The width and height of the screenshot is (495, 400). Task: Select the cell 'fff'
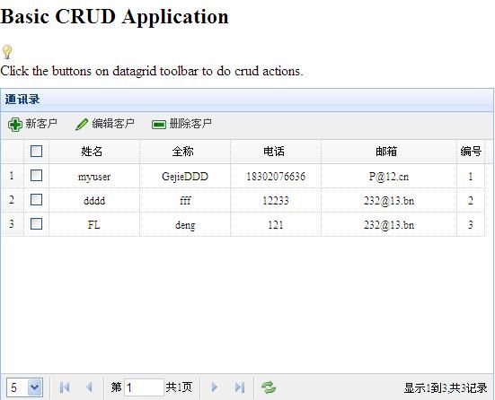pyautogui.click(x=185, y=201)
